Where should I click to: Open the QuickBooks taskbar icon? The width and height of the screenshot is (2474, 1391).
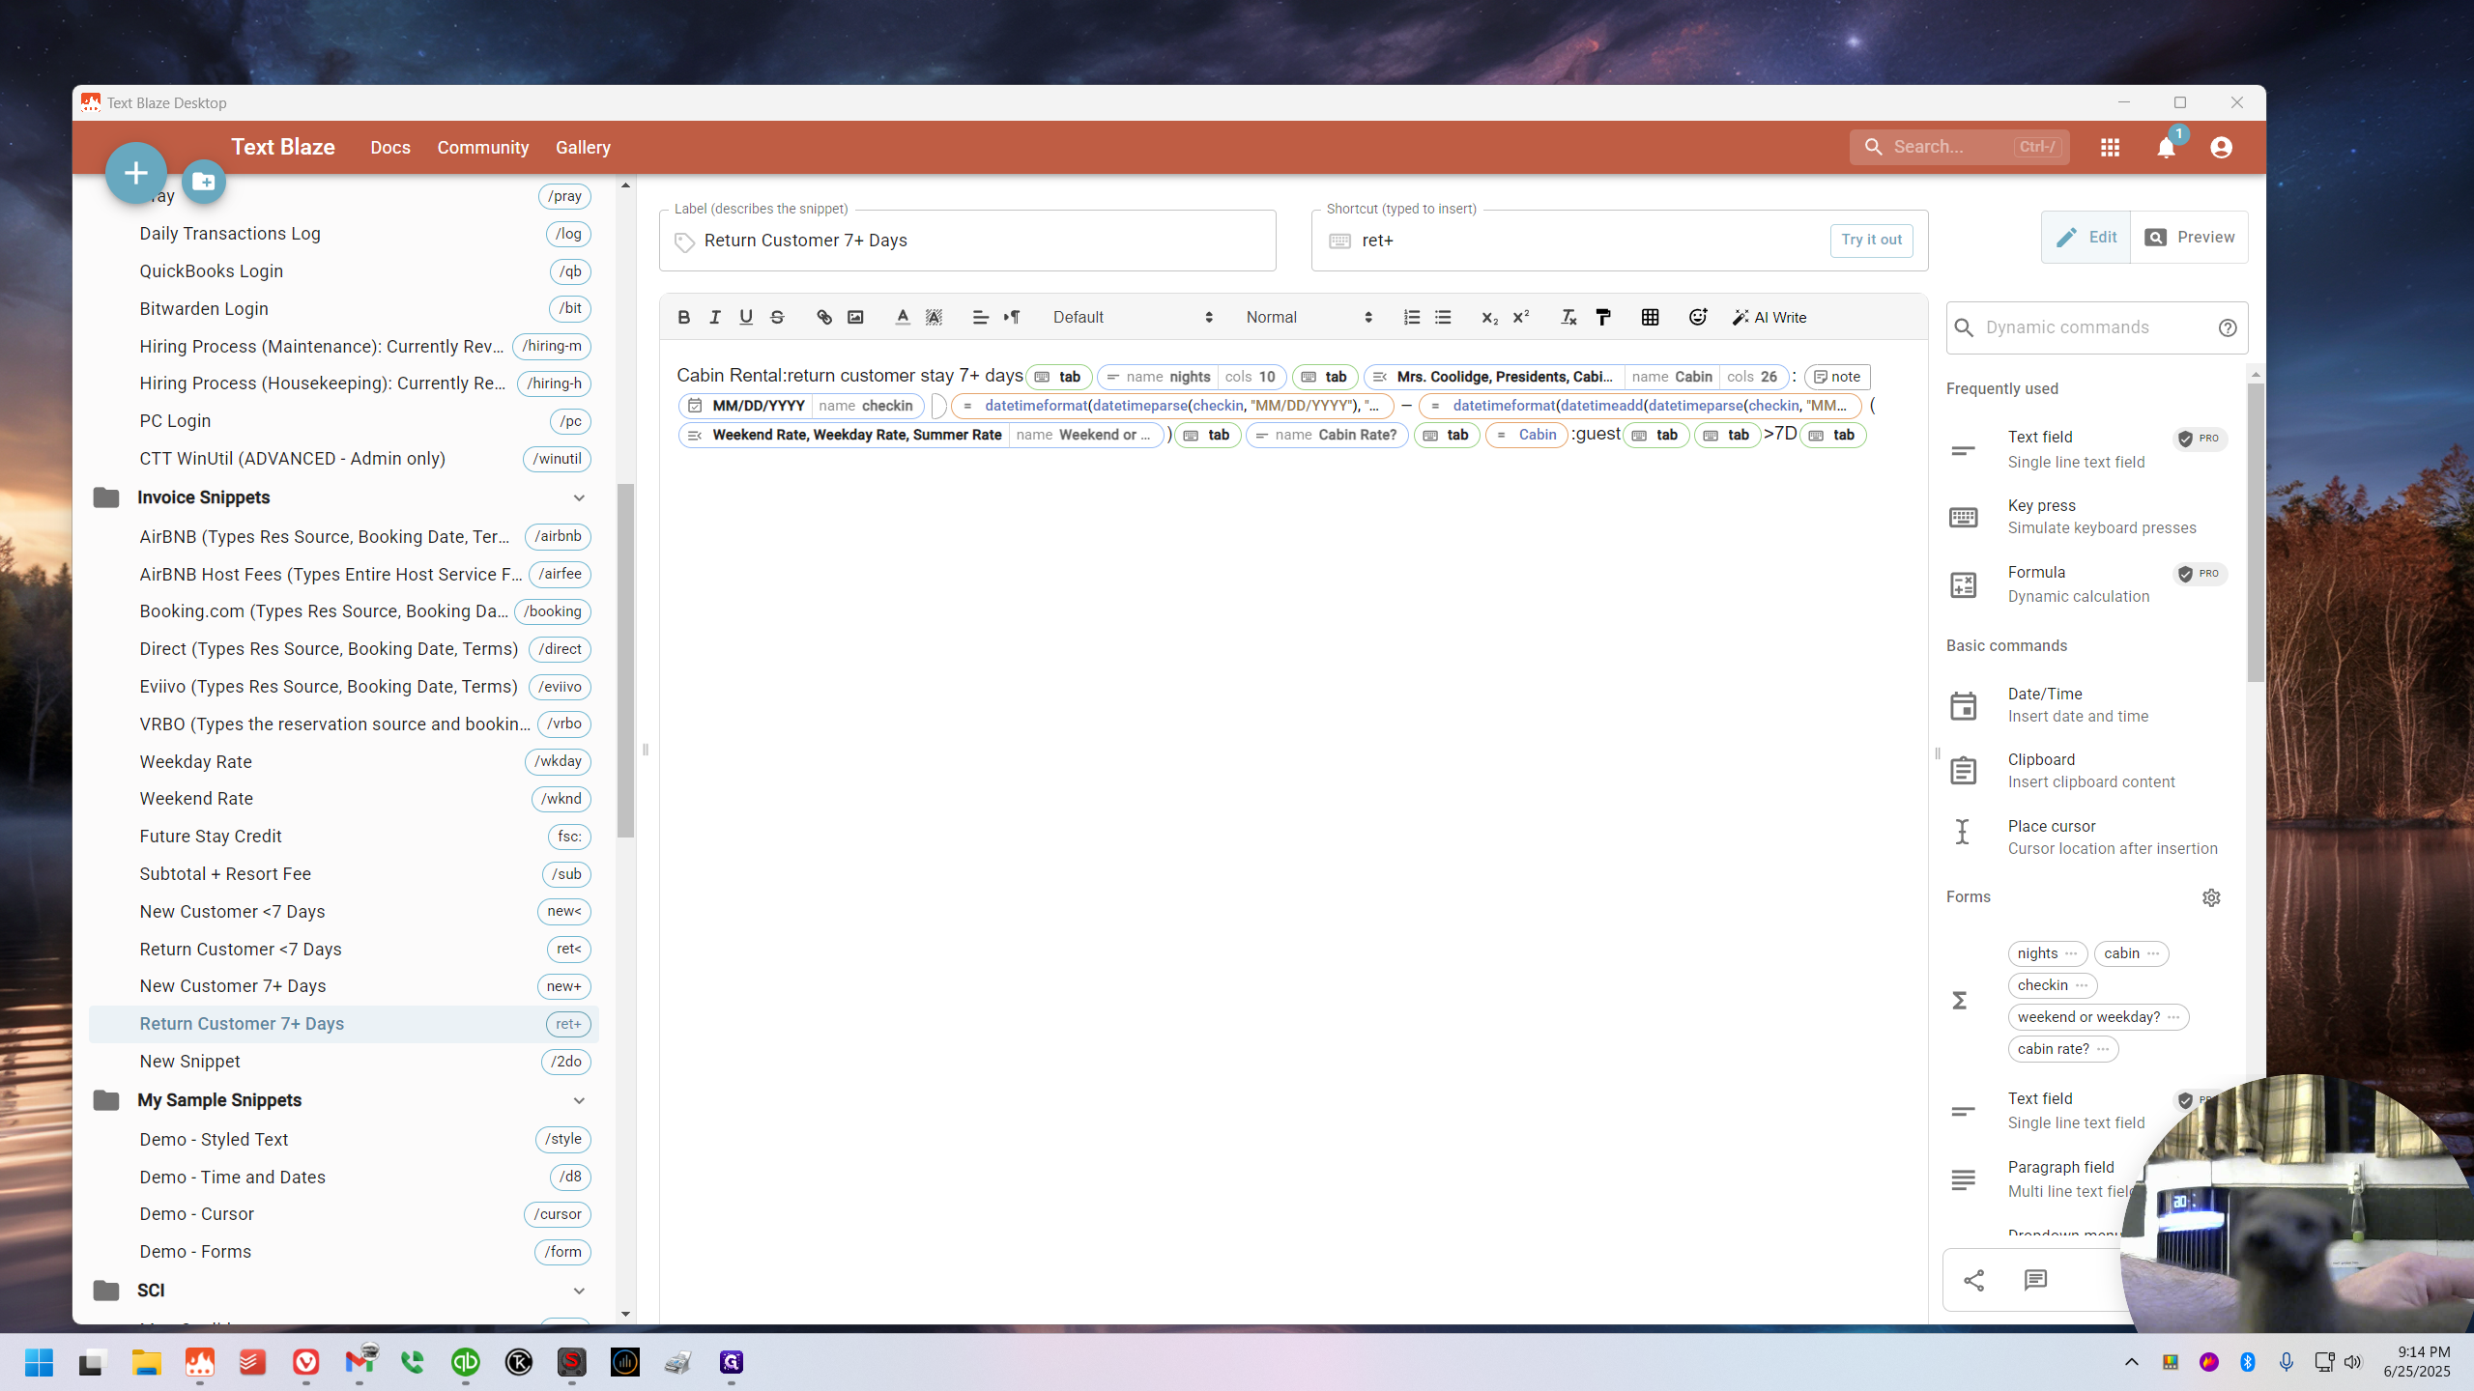tap(466, 1363)
